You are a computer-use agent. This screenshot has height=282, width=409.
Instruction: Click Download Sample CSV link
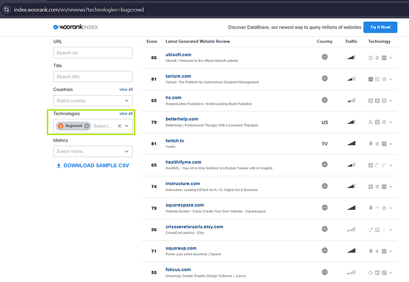pyautogui.click(x=93, y=165)
